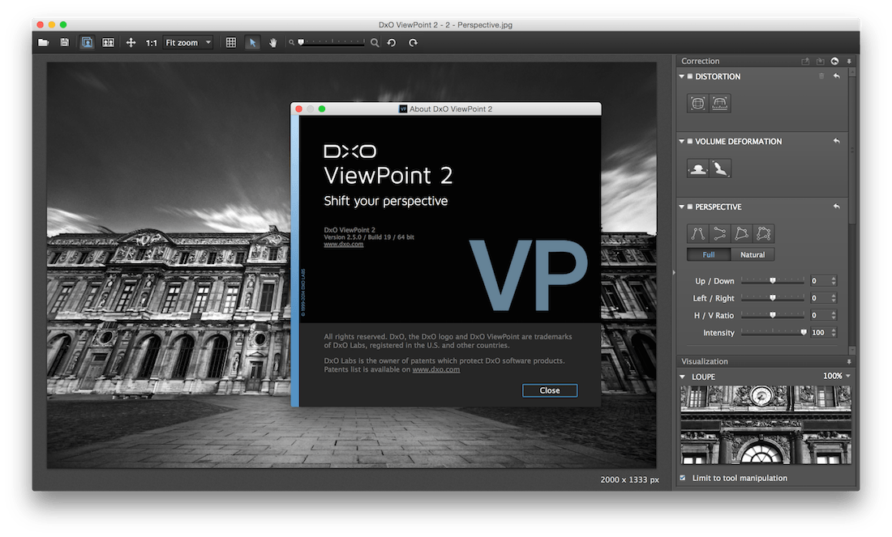Collapse the DISTORTION section

[681, 76]
